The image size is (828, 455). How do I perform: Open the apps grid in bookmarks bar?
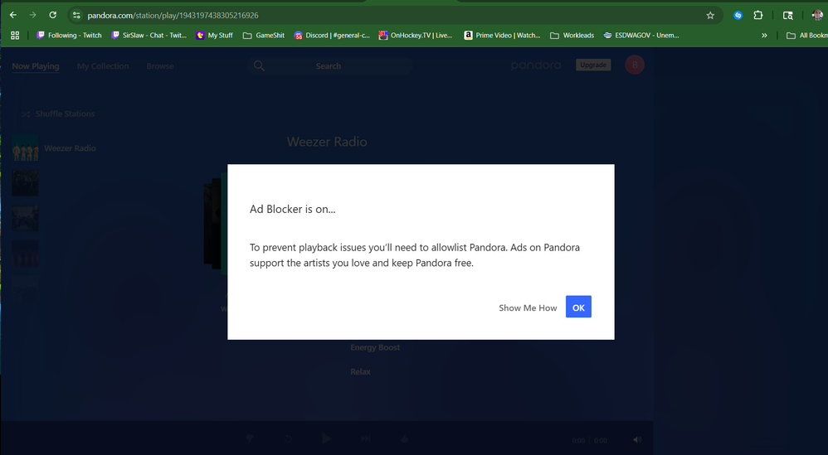tap(15, 36)
